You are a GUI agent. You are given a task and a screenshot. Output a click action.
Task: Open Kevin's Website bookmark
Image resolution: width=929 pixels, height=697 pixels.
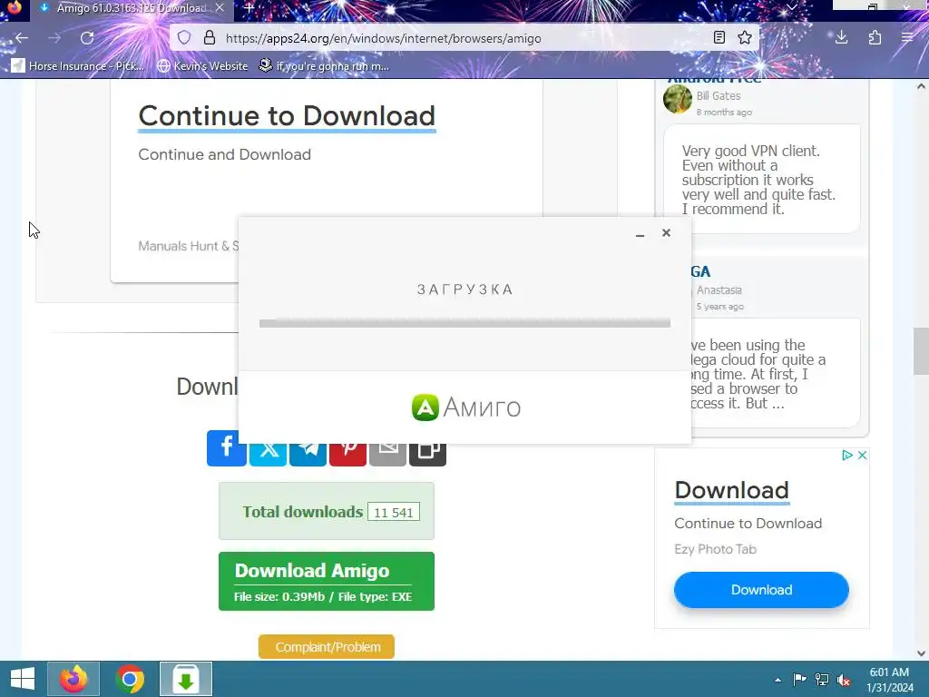pyautogui.click(x=202, y=65)
